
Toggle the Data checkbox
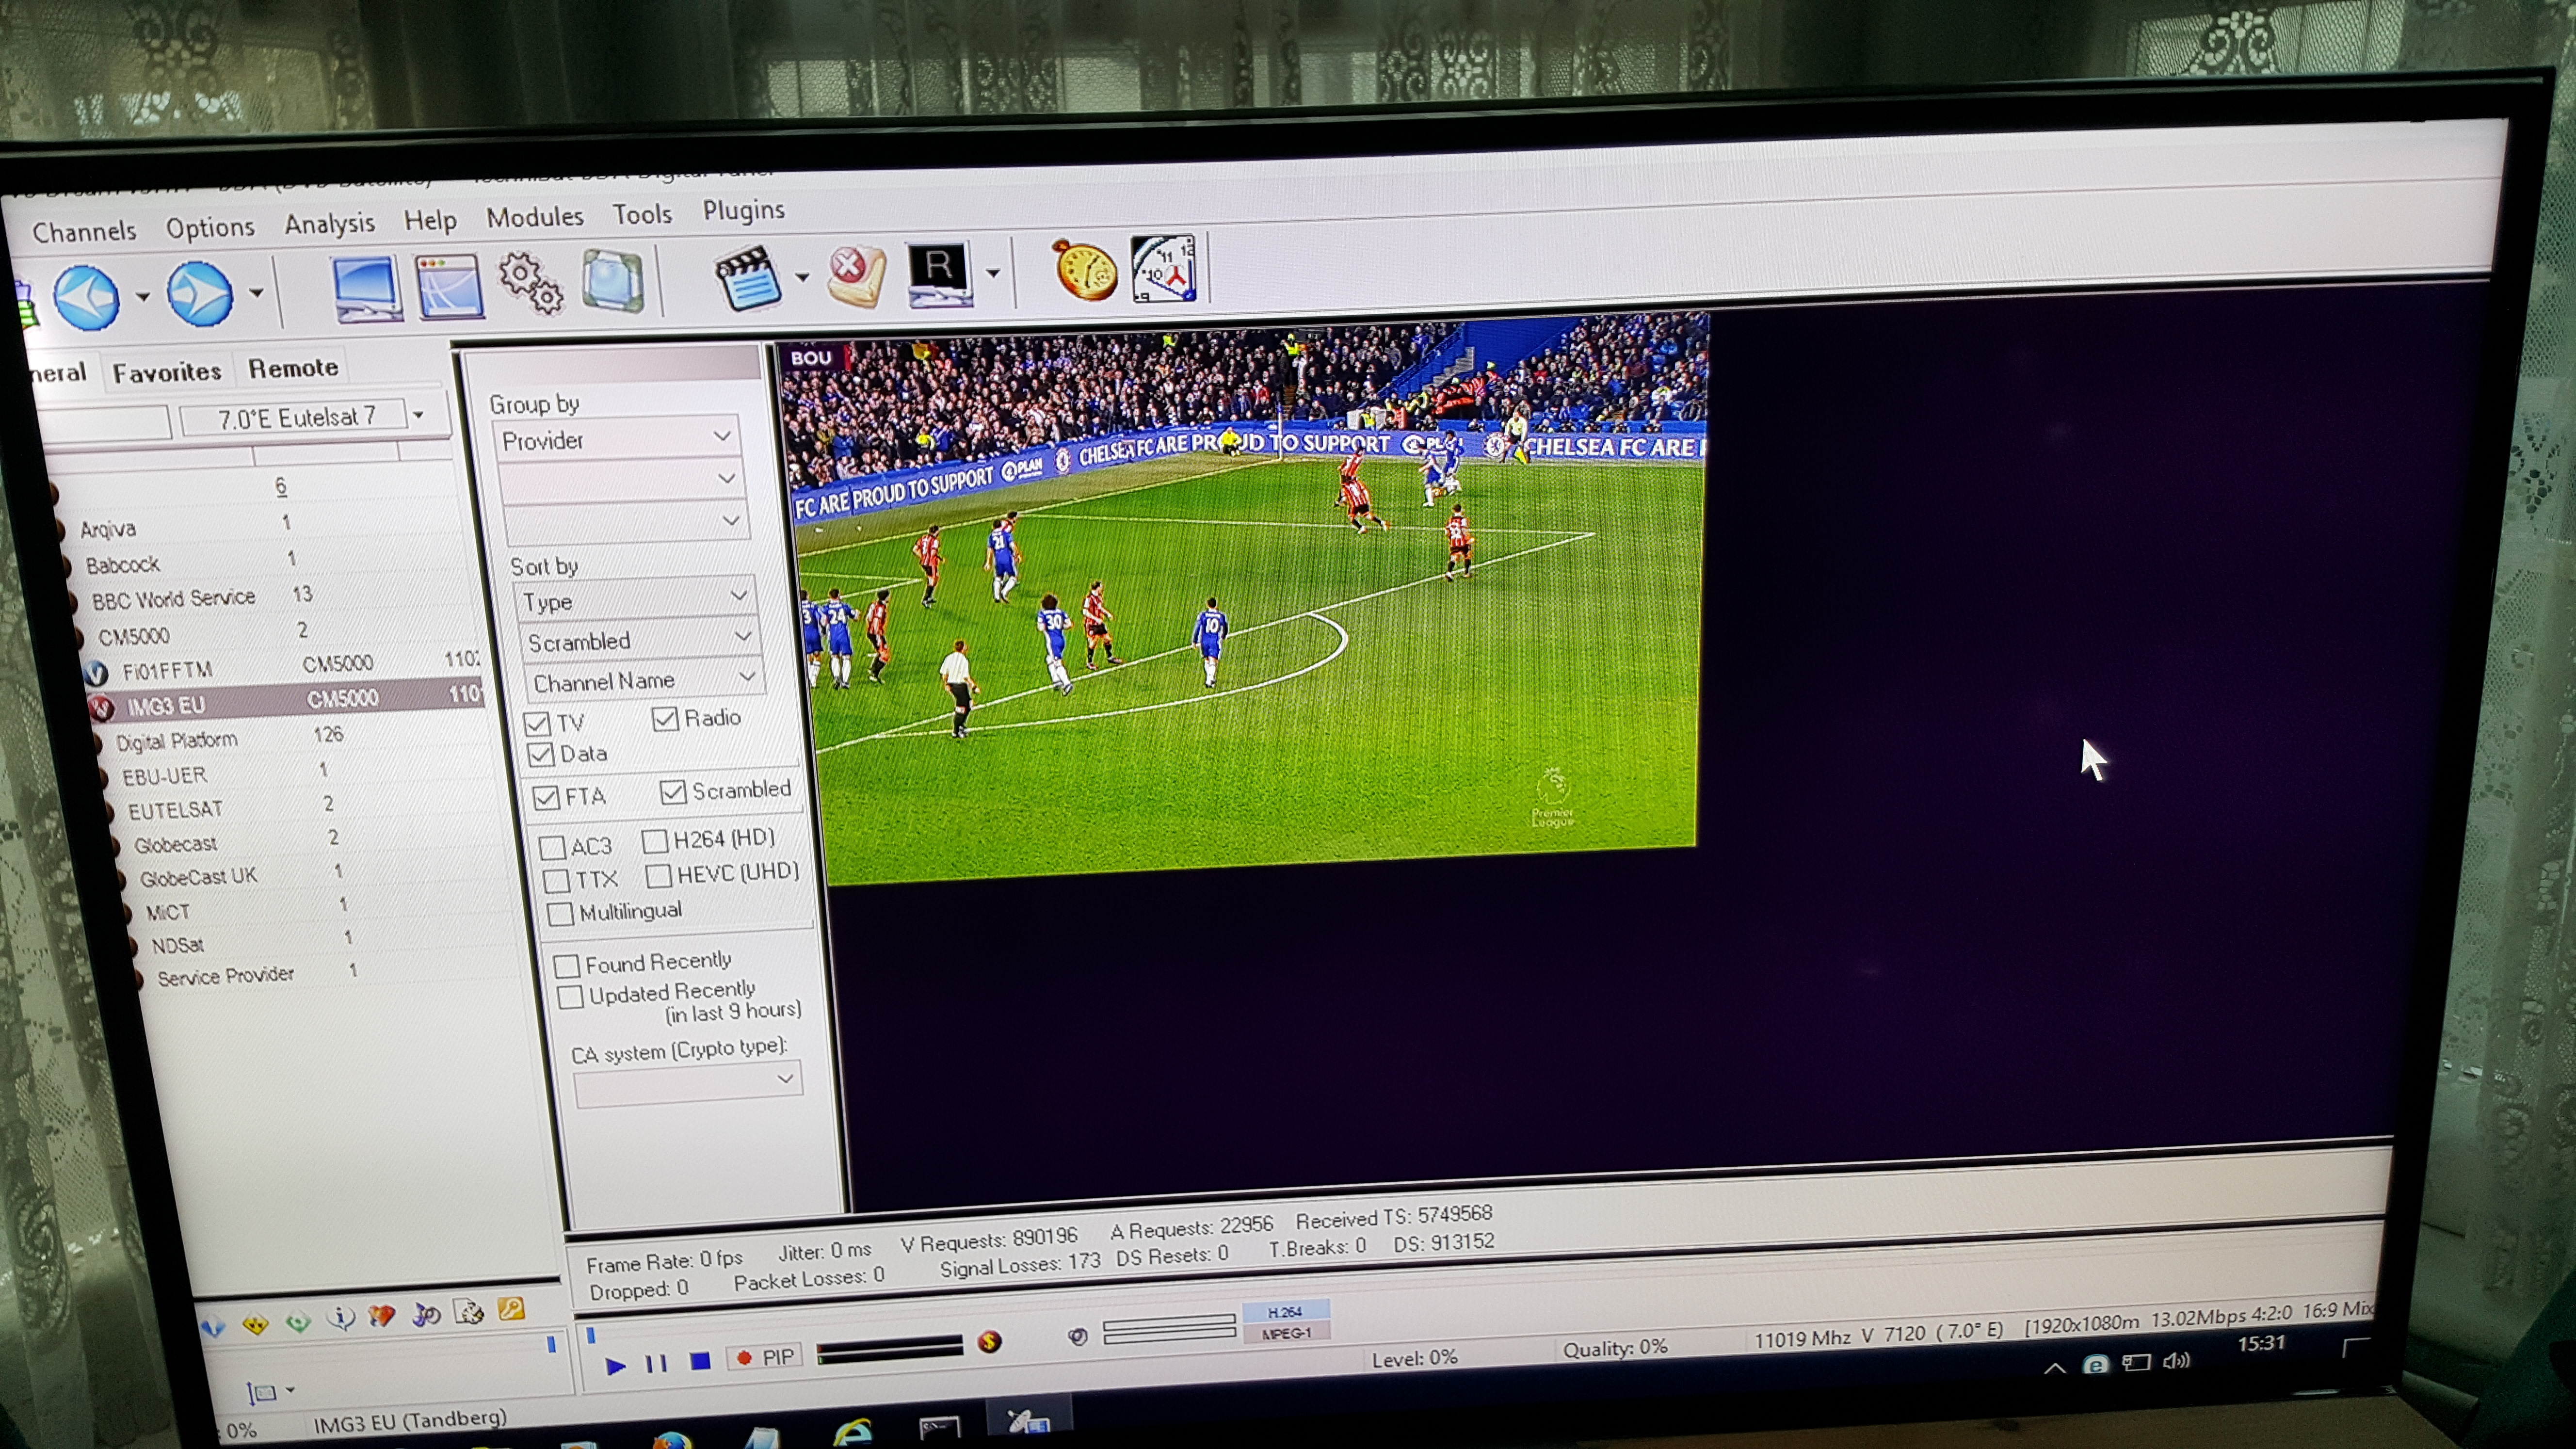coord(541,754)
